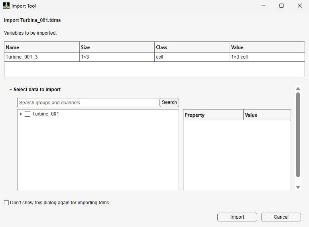Viewport: 309px width, 227px height.
Task: Click the Property column header
Action: coord(213,115)
